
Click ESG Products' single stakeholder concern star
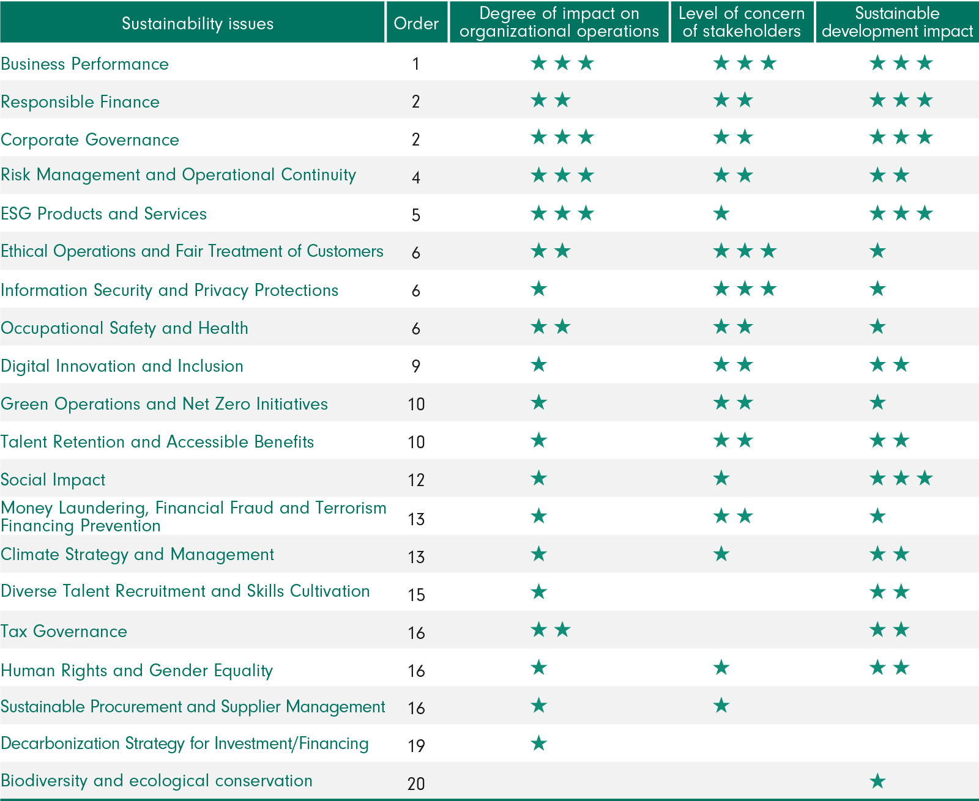722,213
